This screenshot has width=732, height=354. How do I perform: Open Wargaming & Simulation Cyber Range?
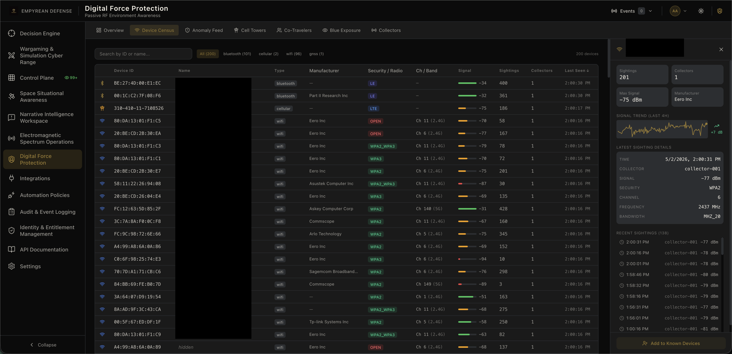pyautogui.click(x=43, y=55)
